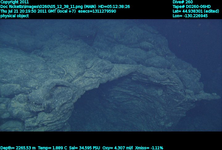Click the 'Oxy= 4.307 ml/l' reading
Screen dimensions: 222x150
point(118,148)
